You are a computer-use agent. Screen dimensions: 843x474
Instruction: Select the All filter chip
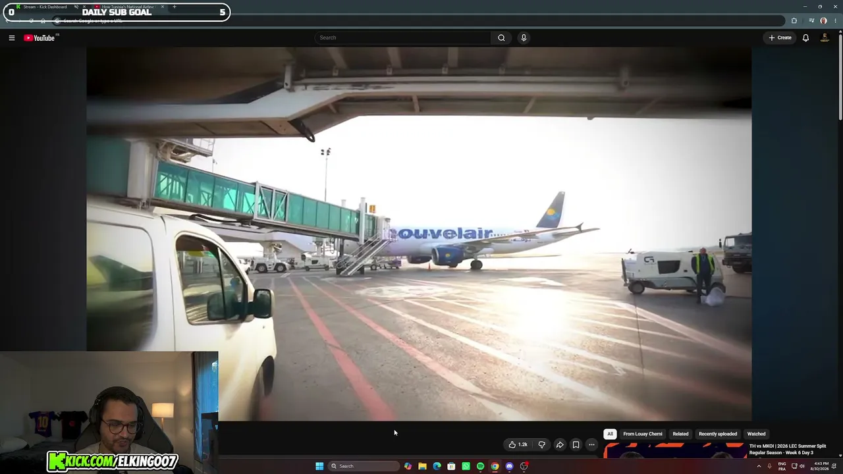pyautogui.click(x=610, y=434)
